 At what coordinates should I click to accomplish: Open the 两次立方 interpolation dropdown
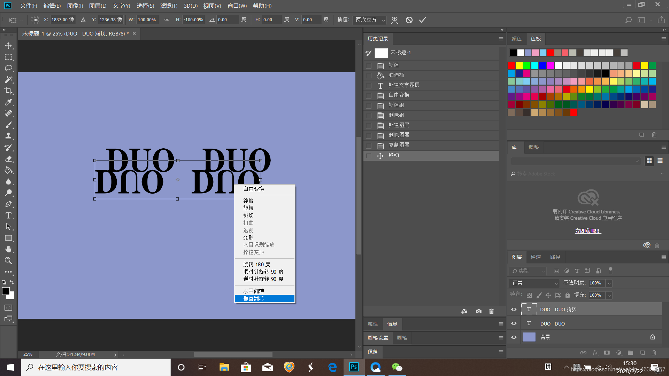tap(369, 20)
